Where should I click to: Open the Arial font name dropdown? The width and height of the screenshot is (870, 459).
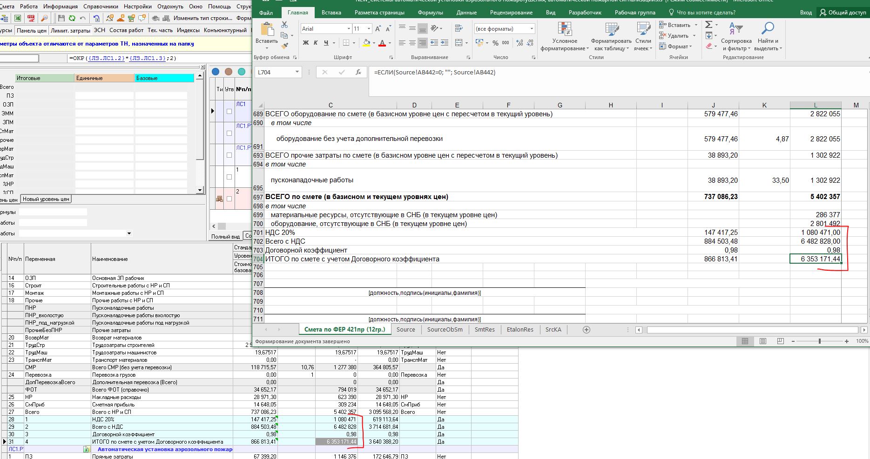(348, 29)
